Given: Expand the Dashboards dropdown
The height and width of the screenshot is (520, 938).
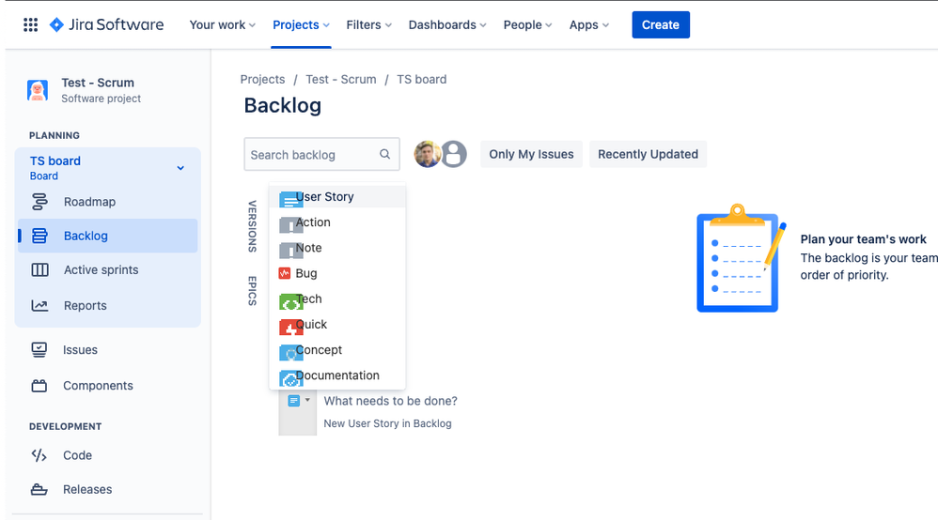Looking at the screenshot, I should (447, 24).
